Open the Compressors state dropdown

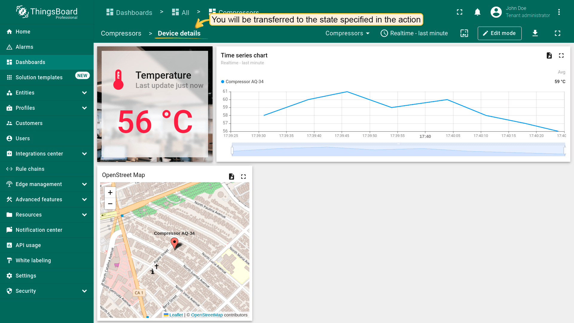[x=347, y=33]
